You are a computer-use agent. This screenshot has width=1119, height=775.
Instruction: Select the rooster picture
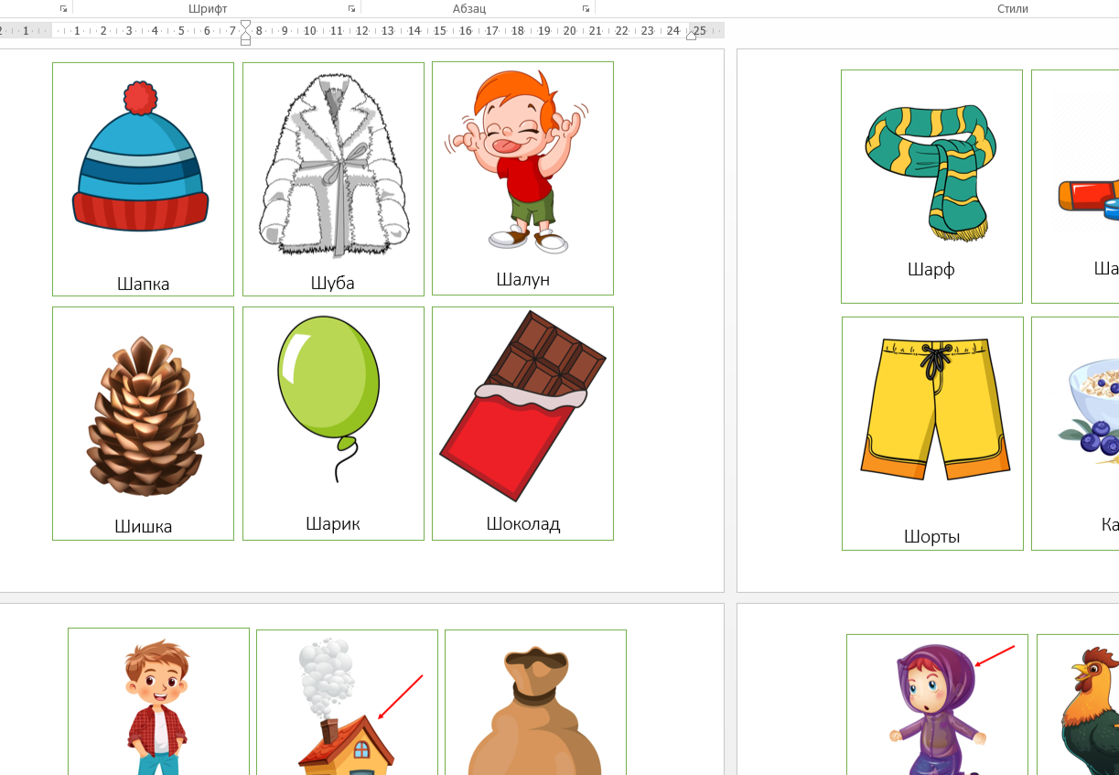1090,711
